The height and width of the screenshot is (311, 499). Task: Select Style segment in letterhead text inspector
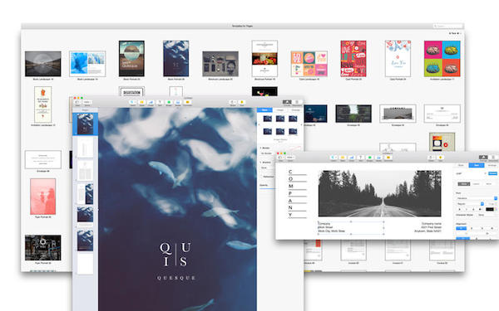(464, 184)
